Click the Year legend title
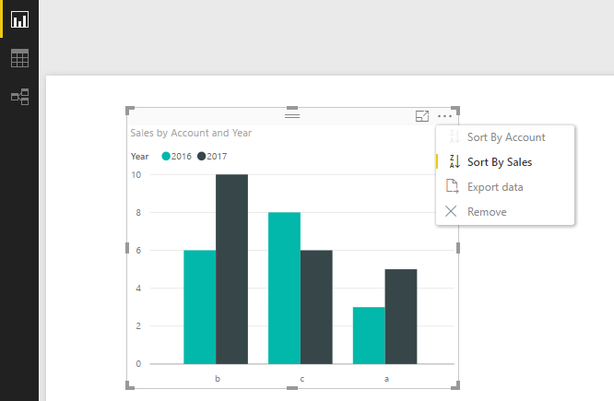The height and width of the screenshot is (401, 614). point(140,156)
